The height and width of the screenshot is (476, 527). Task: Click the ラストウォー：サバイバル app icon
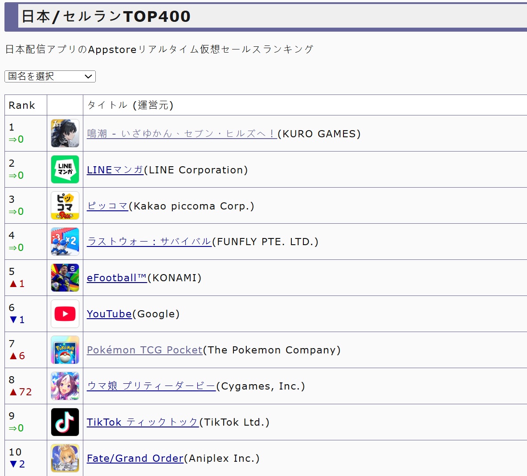65,242
